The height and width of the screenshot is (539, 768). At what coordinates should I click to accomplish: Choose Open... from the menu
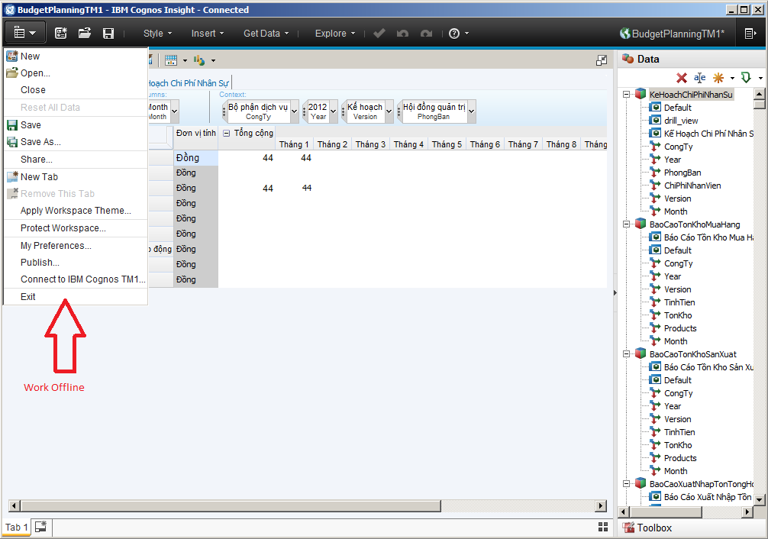tap(76, 73)
